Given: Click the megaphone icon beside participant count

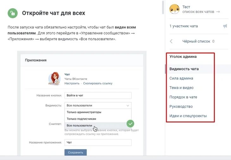Looking at the screenshot, I should coord(225,26).
